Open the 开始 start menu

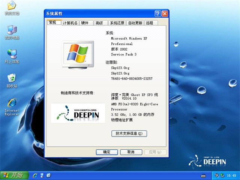click(13, 175)
